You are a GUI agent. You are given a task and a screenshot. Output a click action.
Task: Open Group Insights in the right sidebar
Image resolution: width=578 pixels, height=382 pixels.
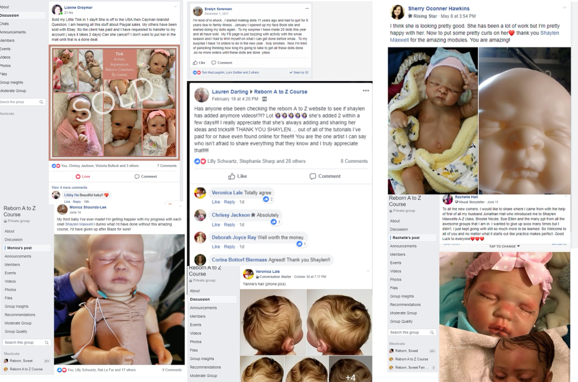pyautogui.click(x=402, y=296)
